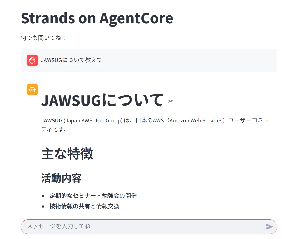Click the anchor link icon beside JAWSUGについて heading
Screen dimensions: 293x239
pos(171,102)
